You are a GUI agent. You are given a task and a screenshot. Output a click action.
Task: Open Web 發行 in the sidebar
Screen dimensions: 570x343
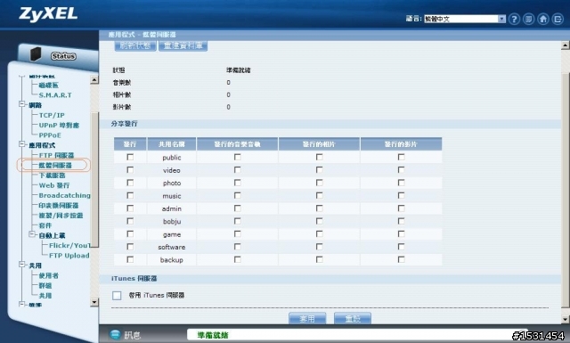54,185
